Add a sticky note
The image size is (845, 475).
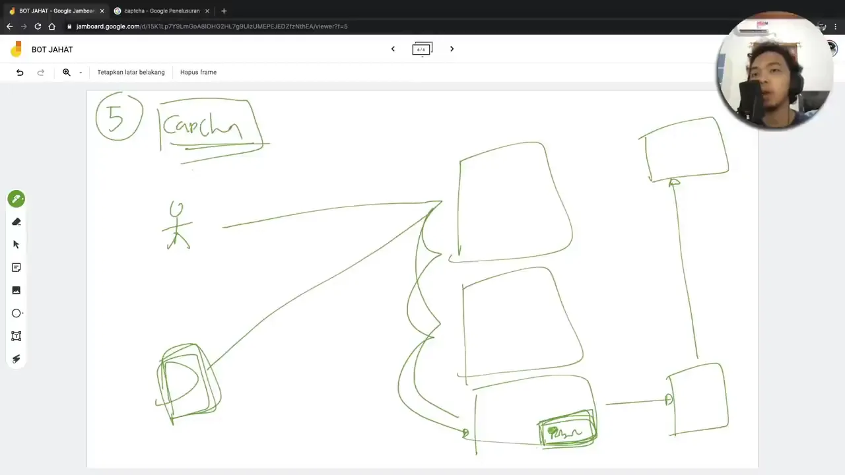[x=17, y=267]
